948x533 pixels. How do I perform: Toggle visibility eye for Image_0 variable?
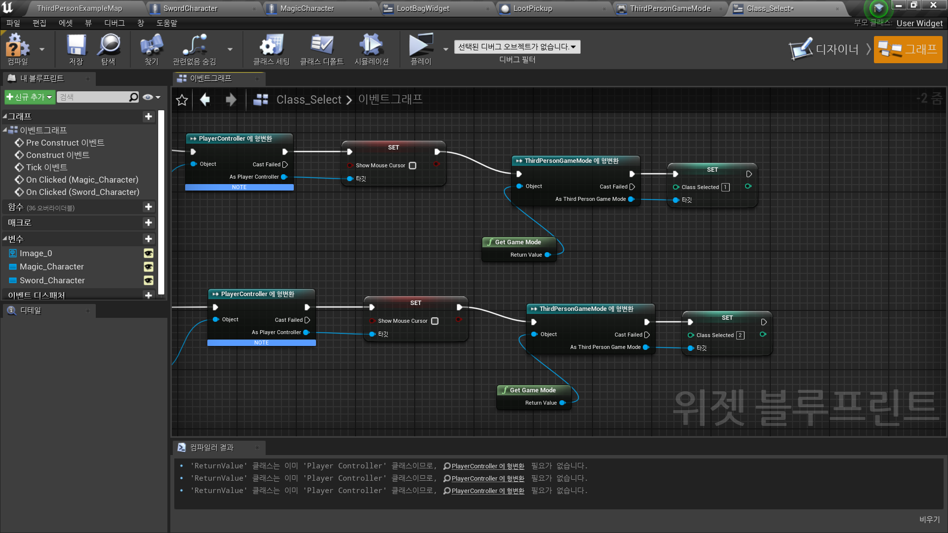(148, 253)
